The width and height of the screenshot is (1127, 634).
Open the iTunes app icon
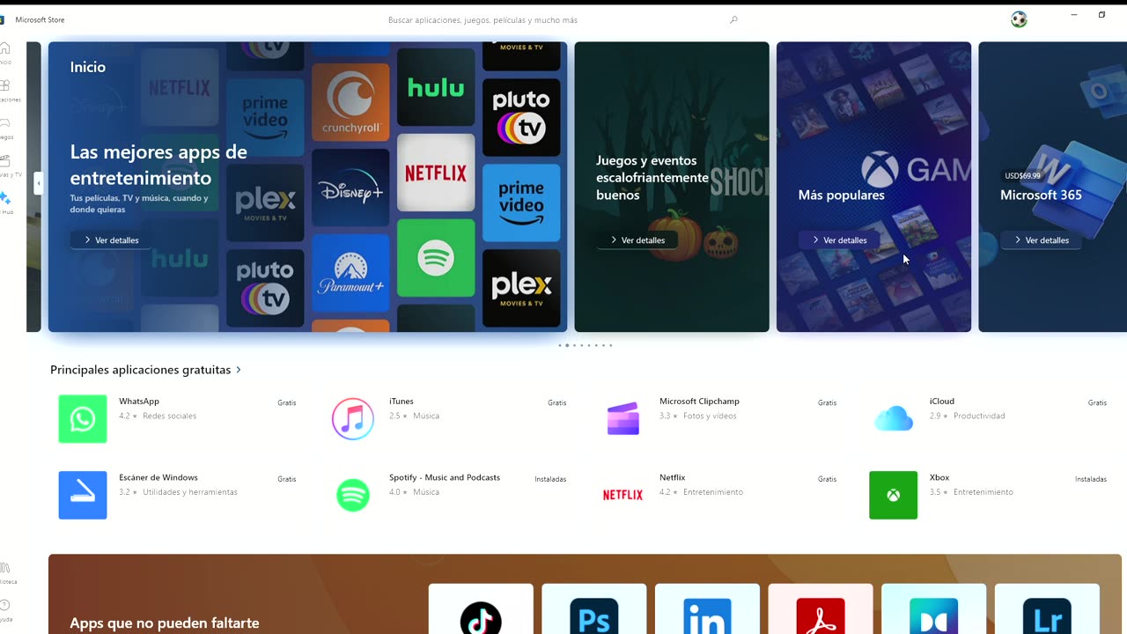[353, 419]
